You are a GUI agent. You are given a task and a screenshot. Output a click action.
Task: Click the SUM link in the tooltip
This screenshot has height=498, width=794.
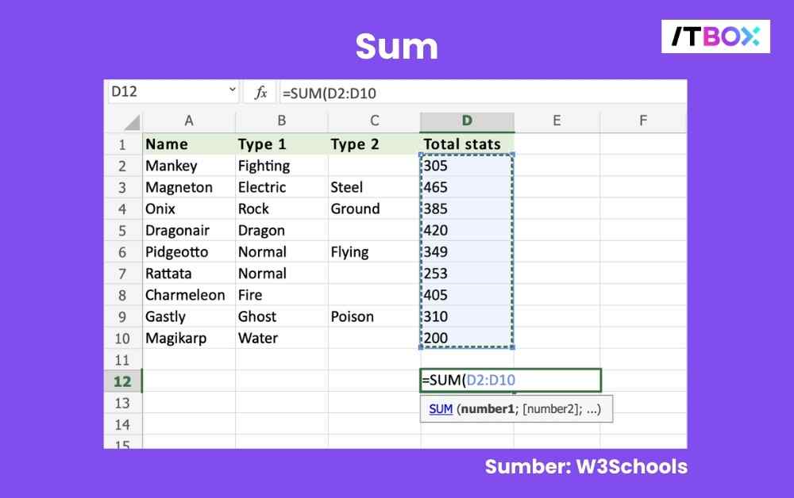(441, 409)
